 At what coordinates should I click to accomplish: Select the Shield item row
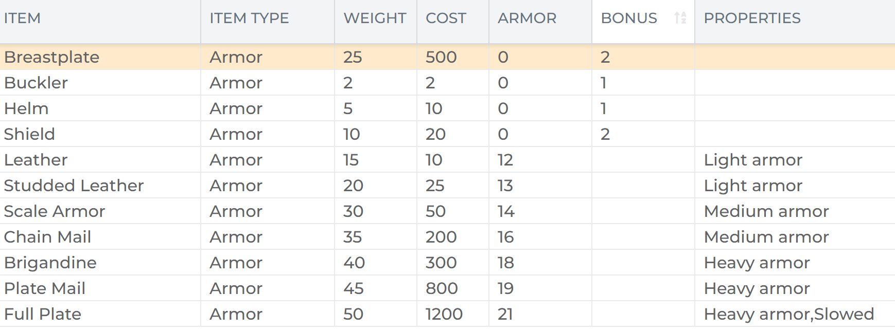tap(447, 134)
